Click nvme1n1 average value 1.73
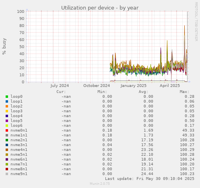Viewport: 200px width, 188px height. point(148,135)
